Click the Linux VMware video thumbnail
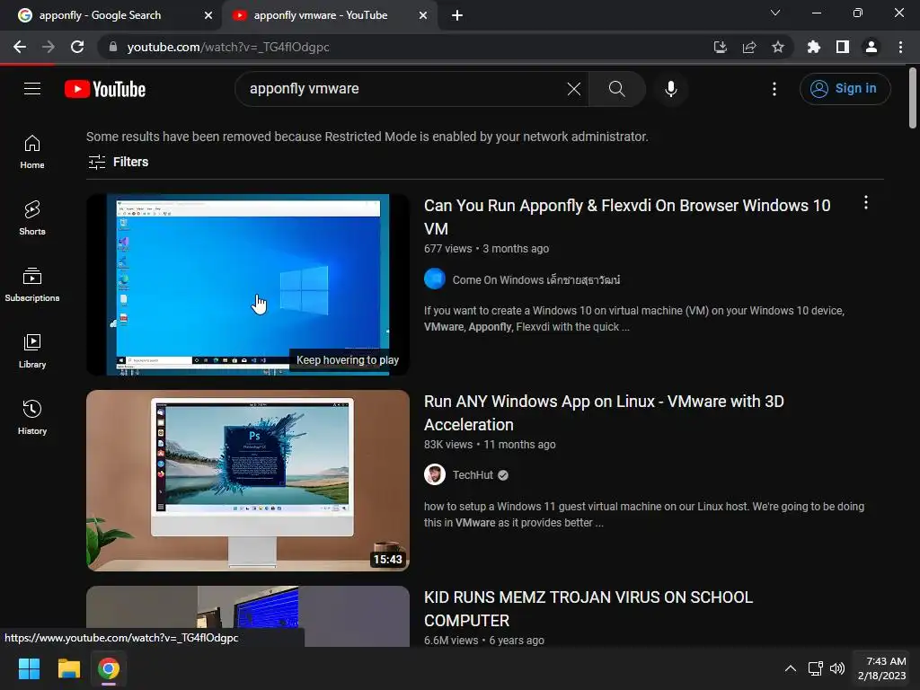 point(248,481)
